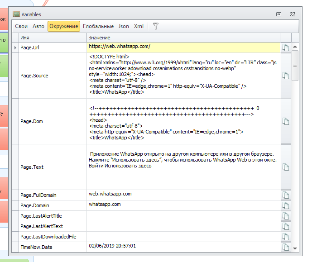The height and width of the screenshot is (262, 312).
Task: Click the Variables window title icon
Action: pos(16,14)
